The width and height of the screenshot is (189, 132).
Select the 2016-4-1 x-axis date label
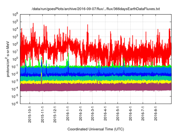[105, 113]
